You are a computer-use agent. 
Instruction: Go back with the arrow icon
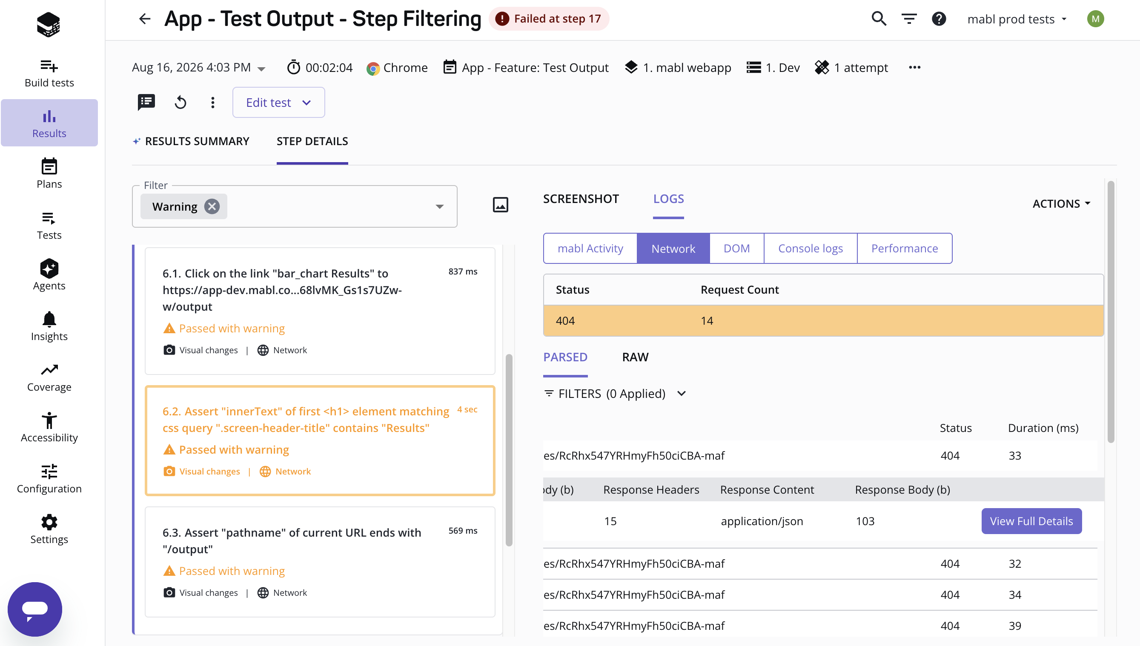tap(145, 19)
